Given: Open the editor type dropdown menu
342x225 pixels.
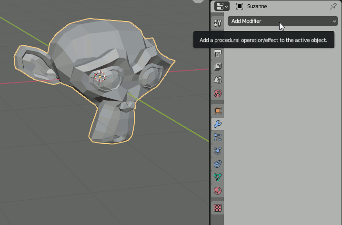Looking at the screenshot, I should [222, 6].
